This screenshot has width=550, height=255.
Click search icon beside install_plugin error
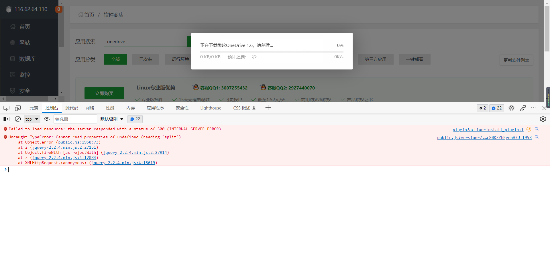(x=537, y=129)
